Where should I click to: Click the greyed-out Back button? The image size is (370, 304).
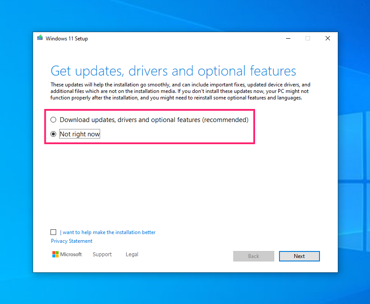tap(254, 256)
